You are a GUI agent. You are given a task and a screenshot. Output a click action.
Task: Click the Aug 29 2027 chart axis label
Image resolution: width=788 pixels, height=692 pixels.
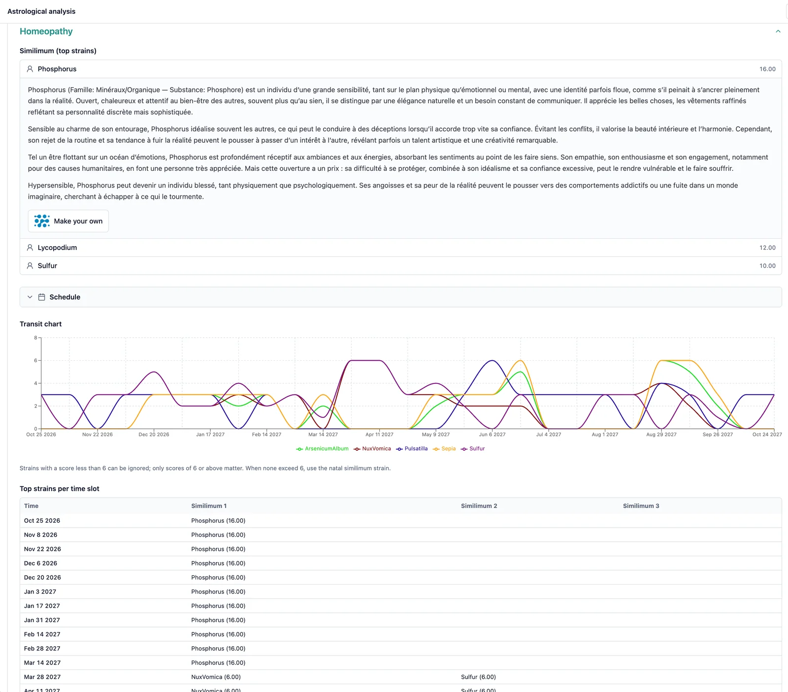point(661,435)
